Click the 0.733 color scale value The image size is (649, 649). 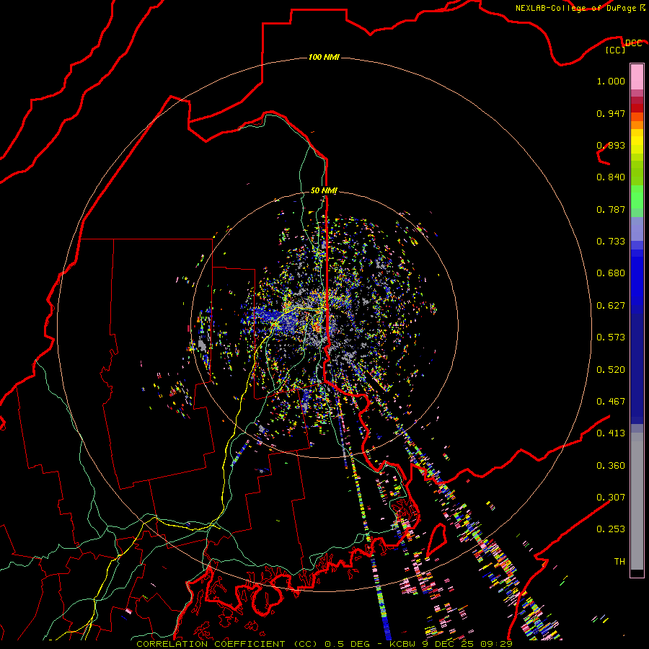[611, 242]
